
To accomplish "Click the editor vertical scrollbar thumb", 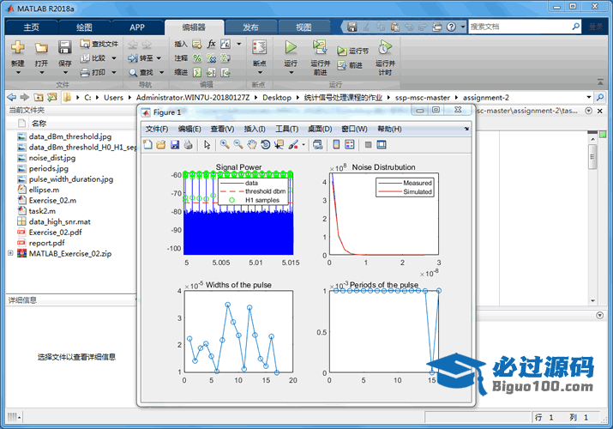I will pyautogui.click(x=592, y=157).
